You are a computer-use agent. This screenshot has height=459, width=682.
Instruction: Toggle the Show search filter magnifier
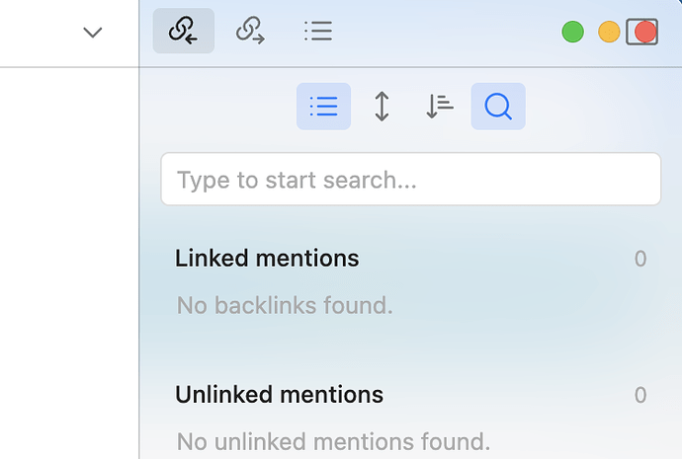click(498, 107)
